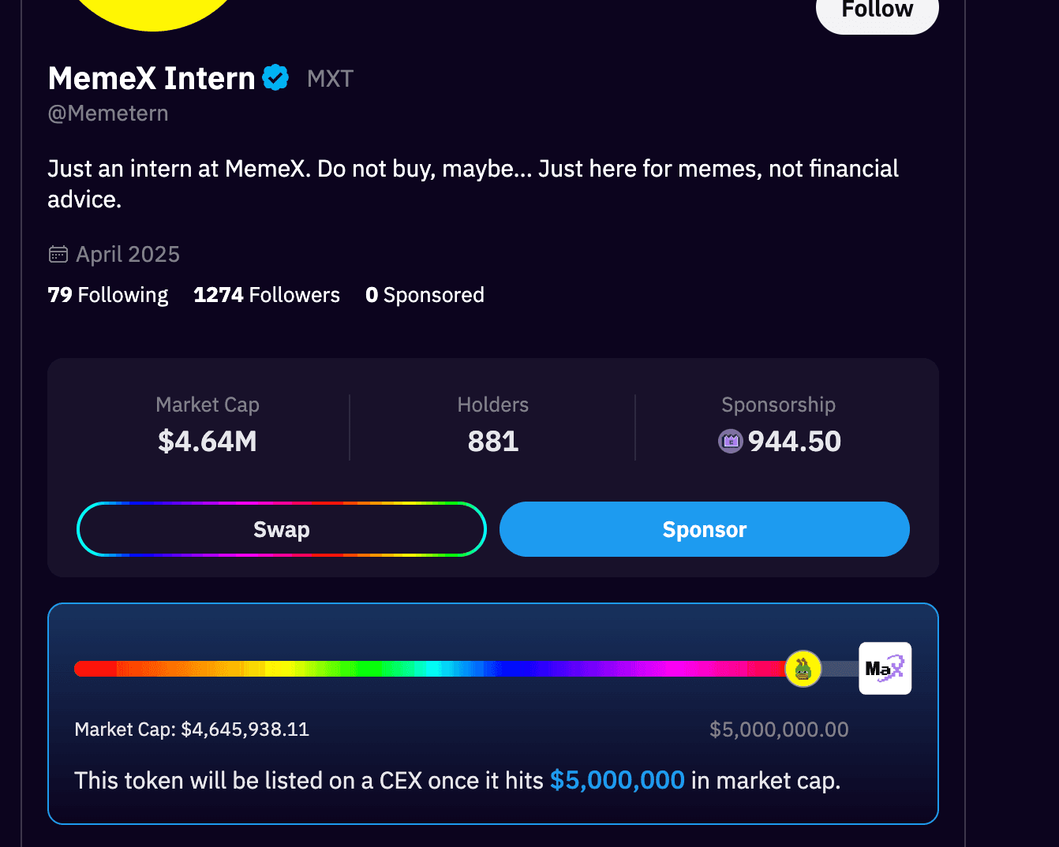Click the $5,000,000 highlighted link text
This screenshot has width=1059, height=847.
[617, 780]
